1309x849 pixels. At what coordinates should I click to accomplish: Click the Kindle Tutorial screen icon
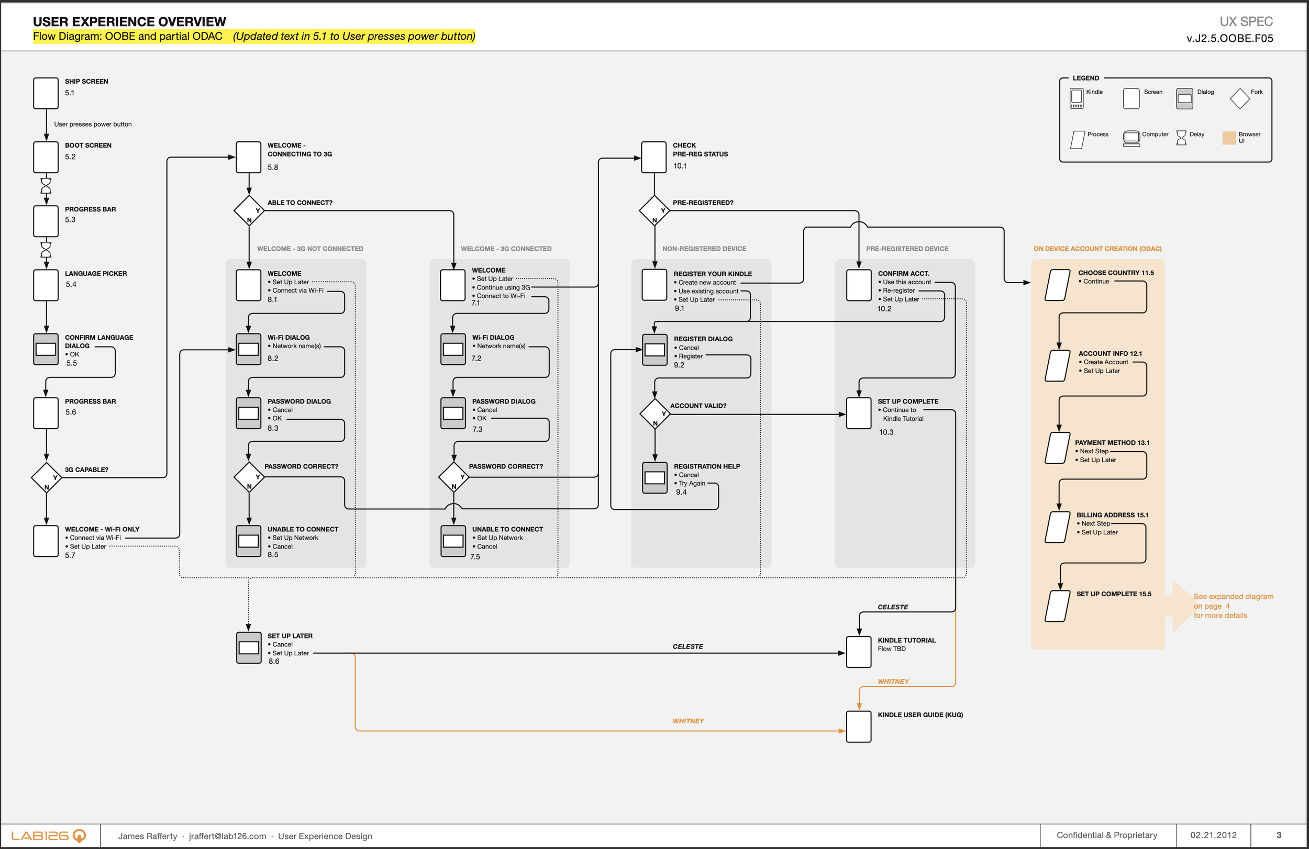pos(859,652)
